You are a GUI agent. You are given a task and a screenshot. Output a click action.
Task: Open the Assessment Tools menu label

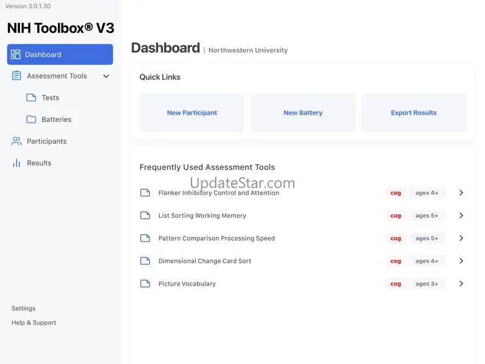coord(57,76)
